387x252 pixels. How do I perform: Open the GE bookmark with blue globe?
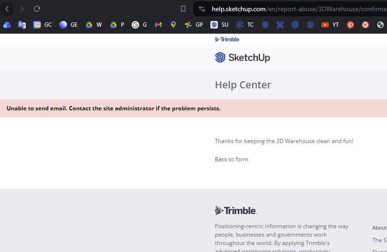click(68, 25)
